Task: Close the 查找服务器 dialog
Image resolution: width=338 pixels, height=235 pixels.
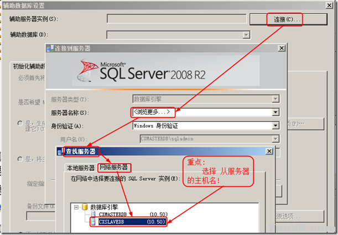Action: (x=269, y=151)
